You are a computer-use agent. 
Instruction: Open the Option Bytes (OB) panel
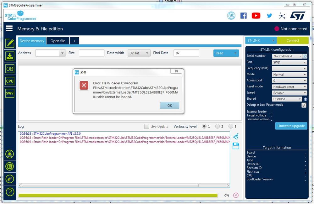[x=10, y=69]
